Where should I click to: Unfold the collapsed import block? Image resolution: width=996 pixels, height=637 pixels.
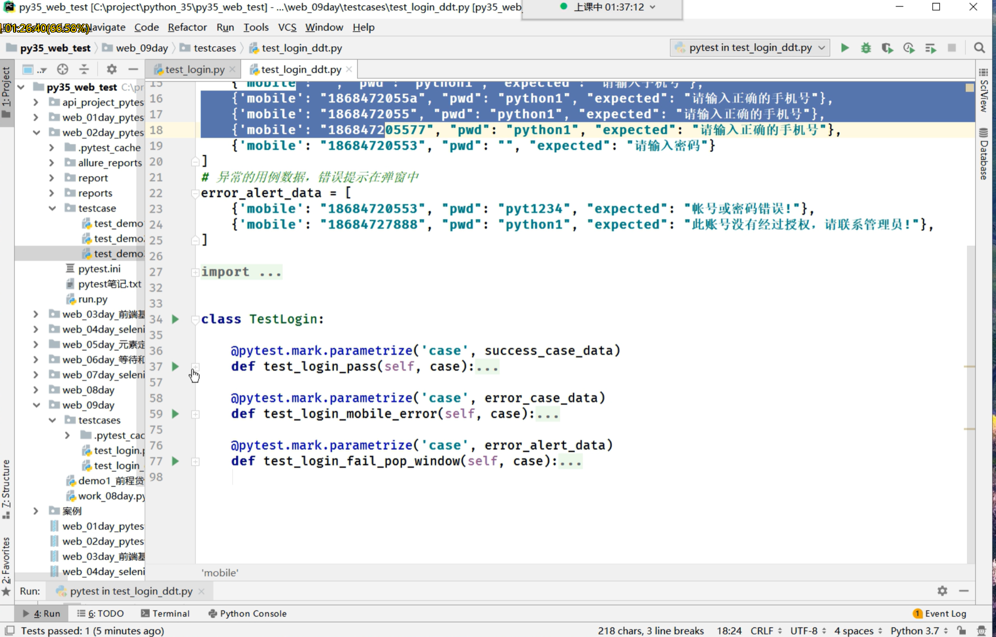click(195, 272)
